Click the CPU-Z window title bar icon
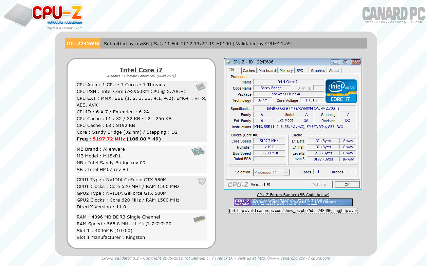Screen dimensions: 427x266 (229, 62)
